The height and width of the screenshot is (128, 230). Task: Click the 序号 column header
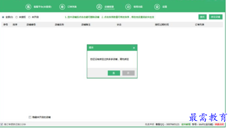point(6,25)
